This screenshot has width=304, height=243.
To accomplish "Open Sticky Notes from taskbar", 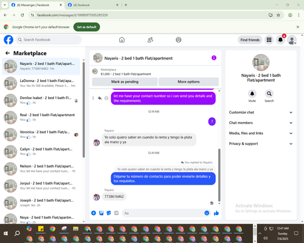I will click(41, 229).
